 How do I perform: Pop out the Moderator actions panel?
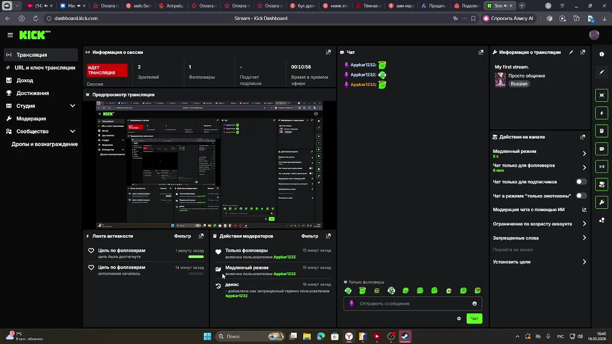click(328, 236)
